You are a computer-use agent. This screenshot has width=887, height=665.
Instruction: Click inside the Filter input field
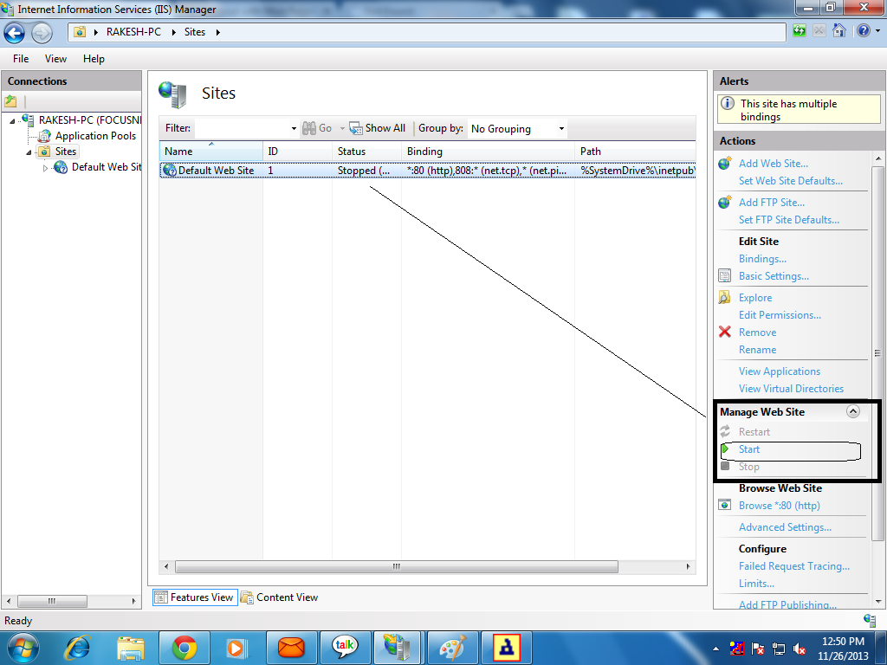[243, 127]
